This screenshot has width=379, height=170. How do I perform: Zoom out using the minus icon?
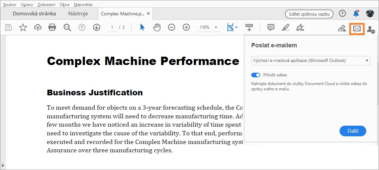click(171, 27)
